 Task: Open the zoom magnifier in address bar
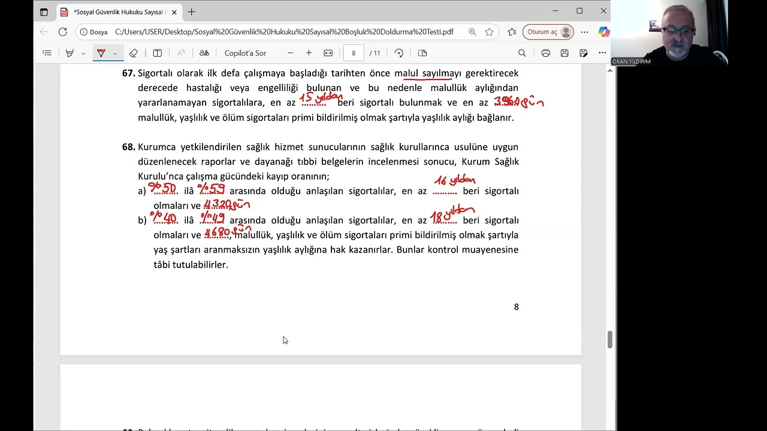472,32
